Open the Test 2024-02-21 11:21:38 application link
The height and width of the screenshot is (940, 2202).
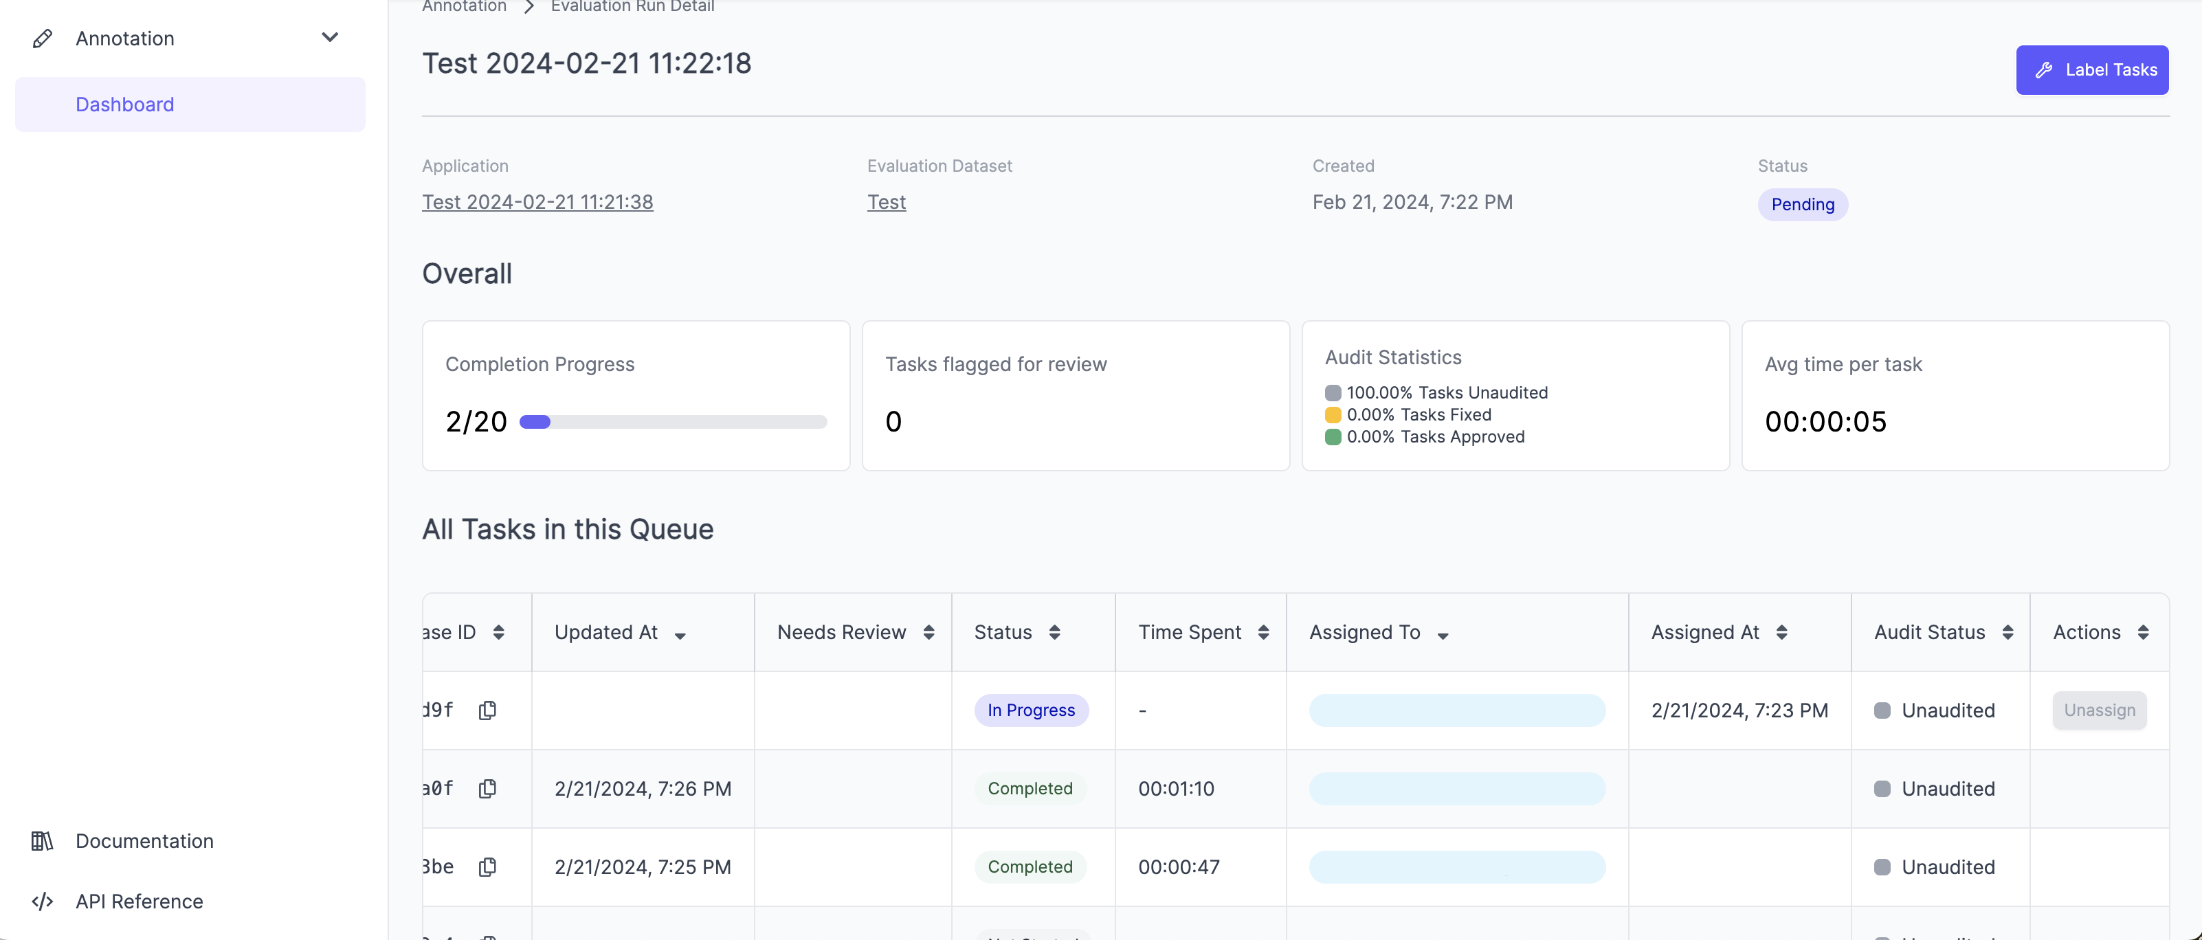[x=537, y=203]
